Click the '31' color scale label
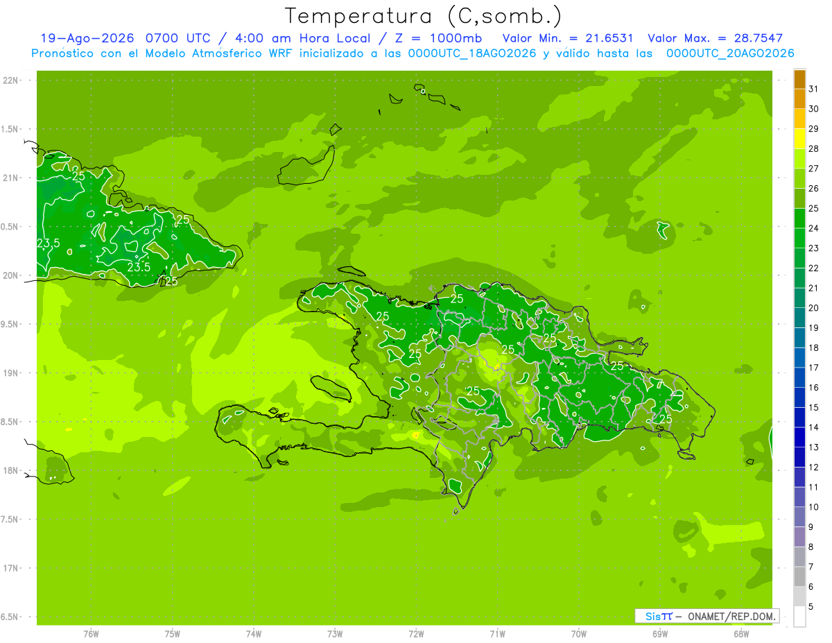The width and height of the screenshot is (832, 643). click(814, 89)
